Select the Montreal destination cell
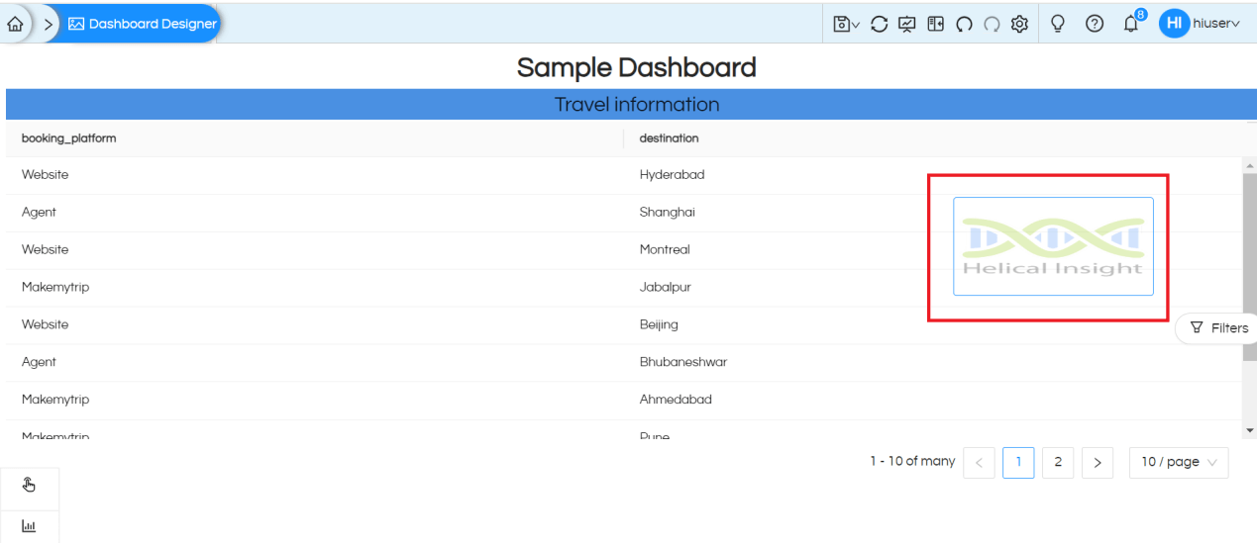Image resolution: width=1257 pixels, height=543 pixels. click(x=665, y=250)
